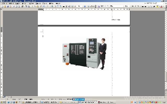Insert a hyperlink using globe-link icon
Viewport: 167px width, 104px height.
(x=52, y=6)
